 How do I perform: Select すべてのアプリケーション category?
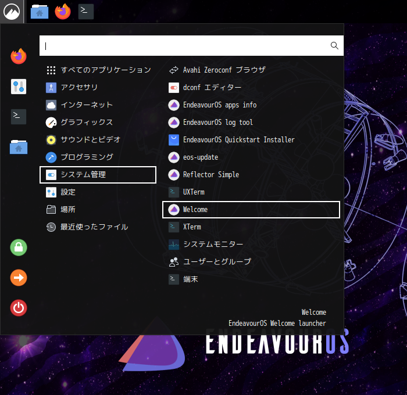point(98,70)
